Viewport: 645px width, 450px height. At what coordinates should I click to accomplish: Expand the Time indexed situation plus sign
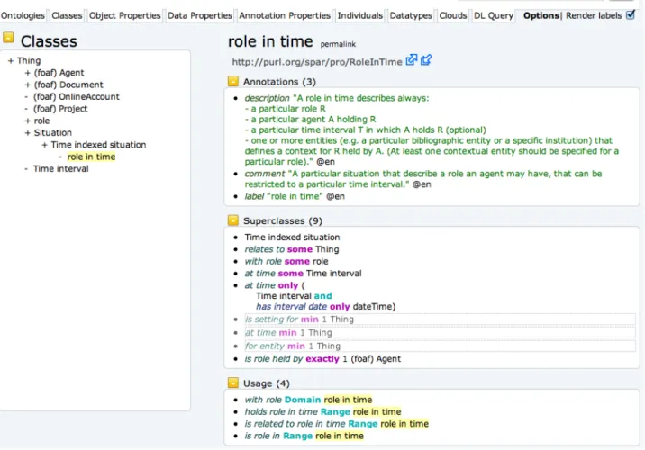(44, 145)
